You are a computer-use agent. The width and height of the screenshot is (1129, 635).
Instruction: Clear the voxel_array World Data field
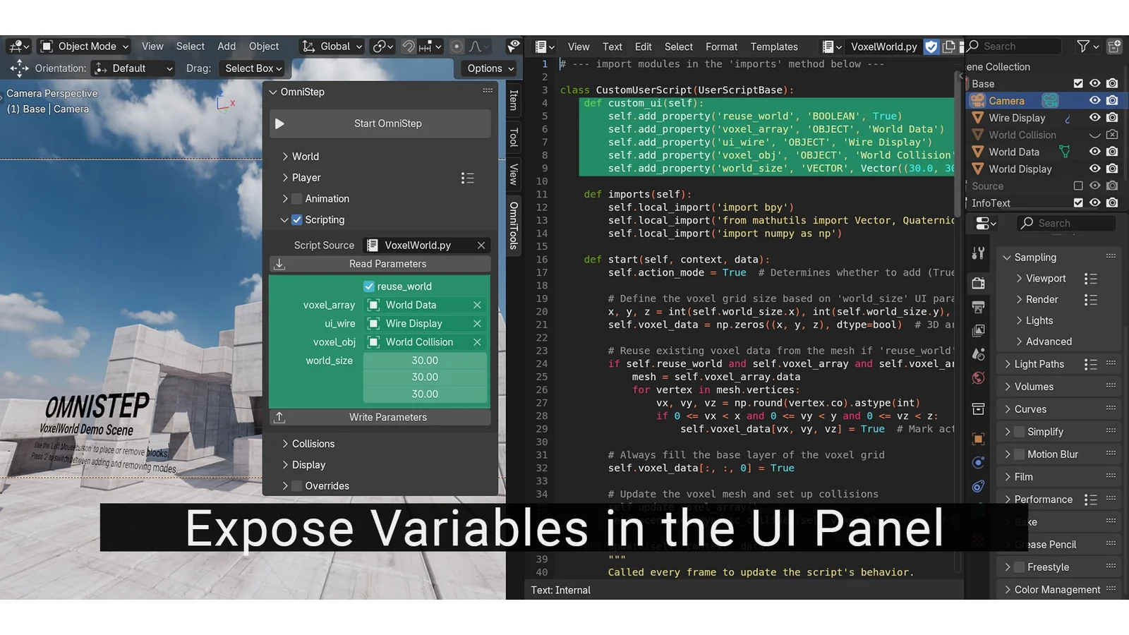point(477,305)
